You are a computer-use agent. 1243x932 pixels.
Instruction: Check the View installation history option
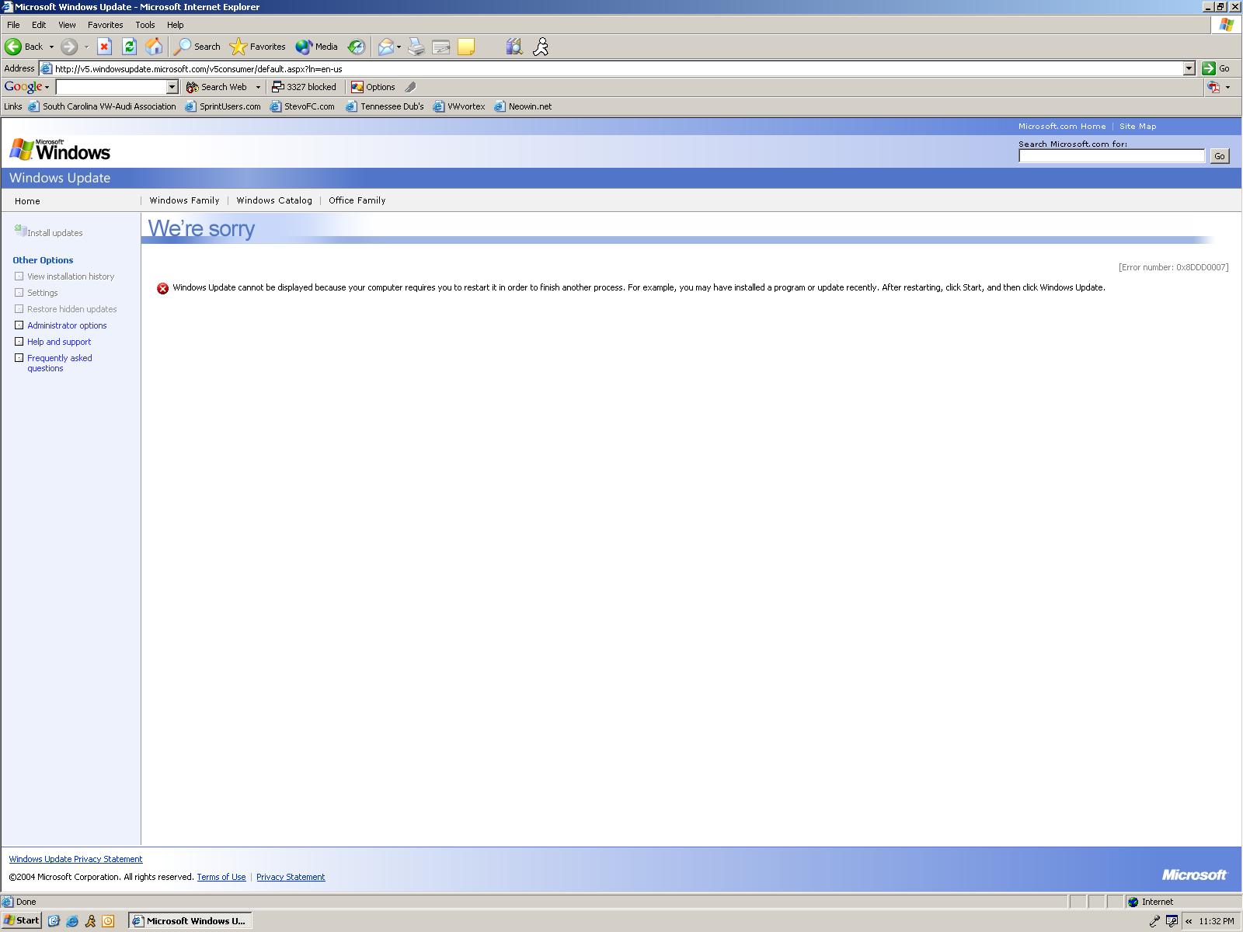click(x=19, y=276)
